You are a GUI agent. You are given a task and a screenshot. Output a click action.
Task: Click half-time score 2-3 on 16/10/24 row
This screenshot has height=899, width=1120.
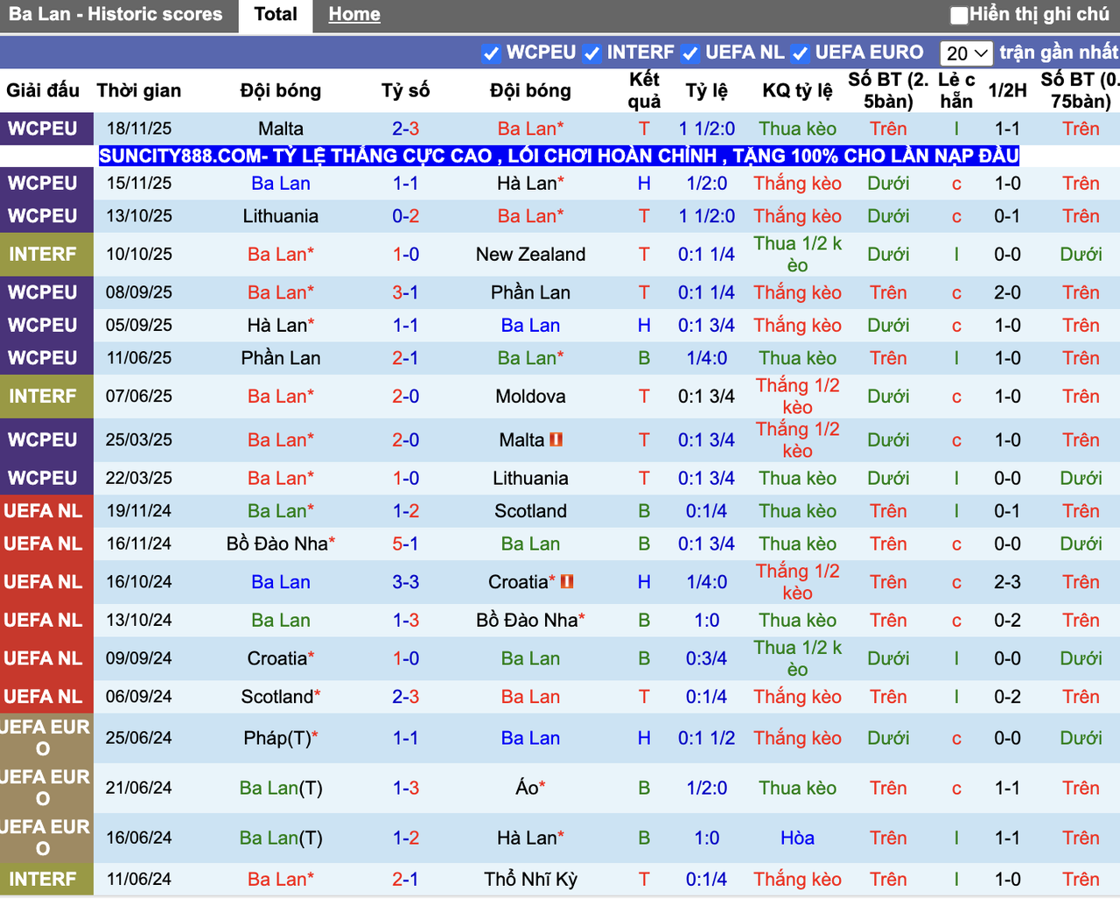pos(1007,582)
